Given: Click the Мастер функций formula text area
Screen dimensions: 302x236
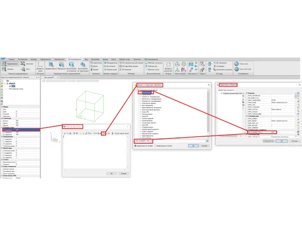Looking at the screenshot, I should (x=95, y=152).
